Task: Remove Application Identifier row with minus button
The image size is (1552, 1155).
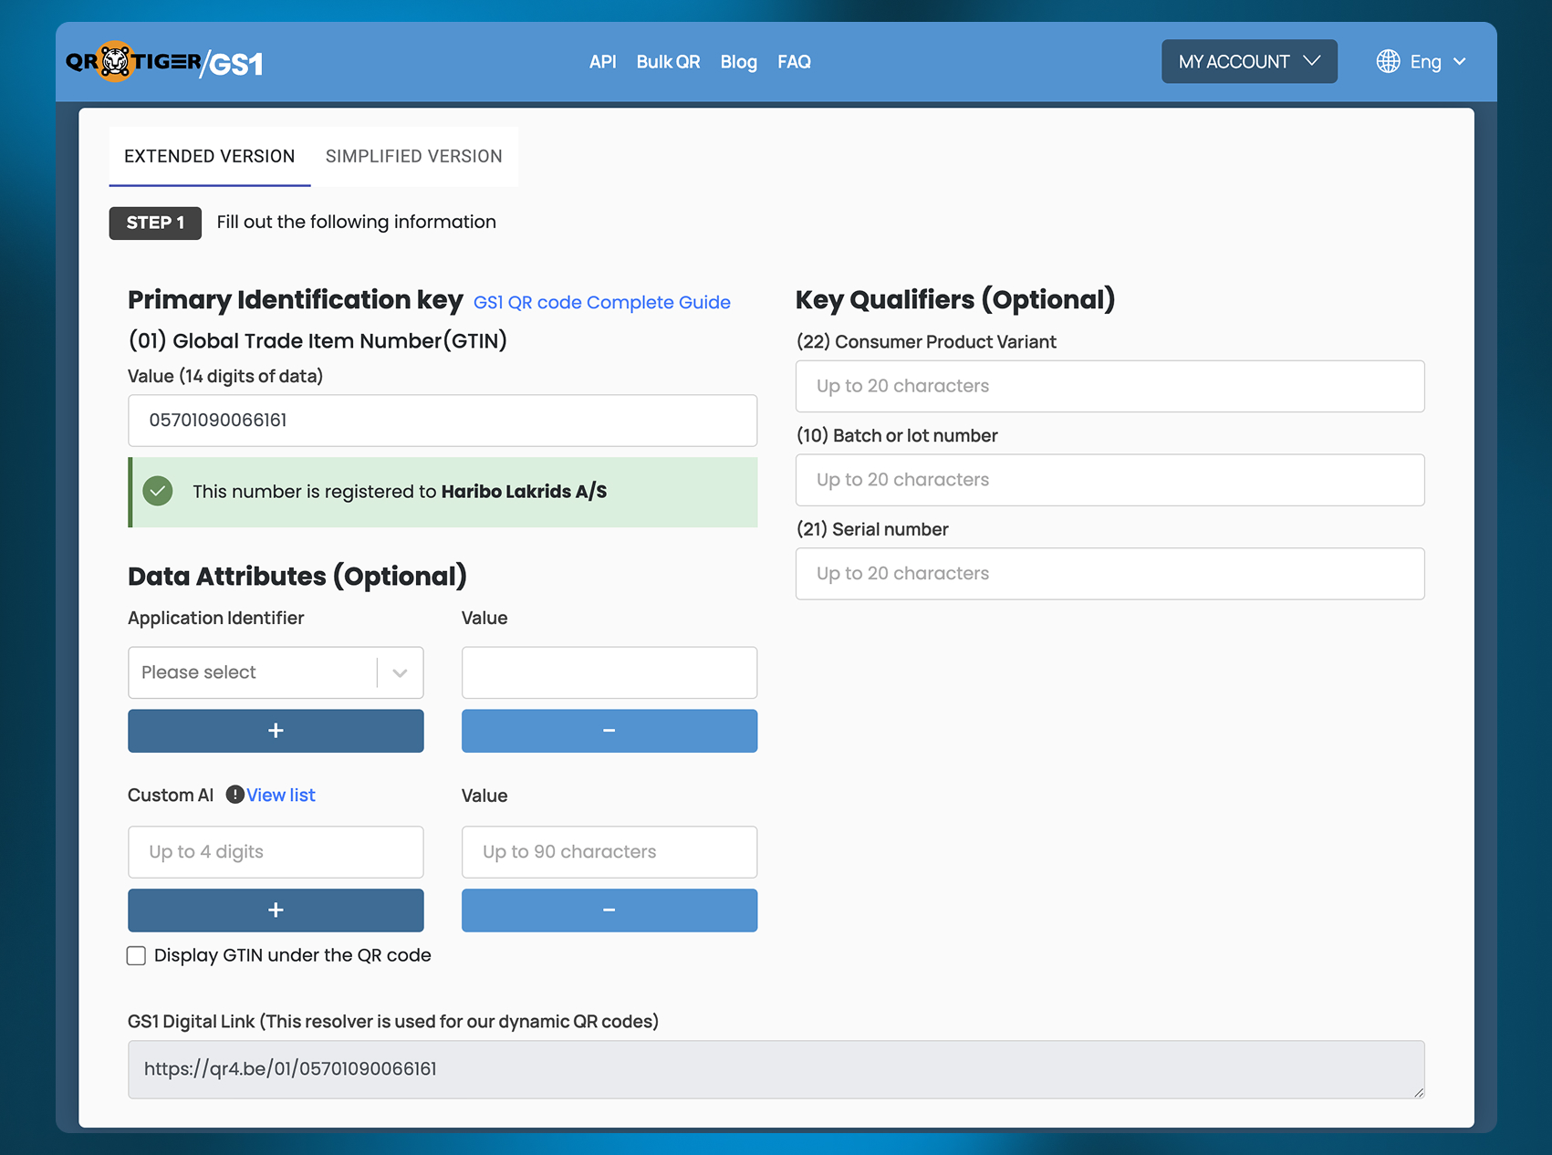Action: (x=609, y=731)
